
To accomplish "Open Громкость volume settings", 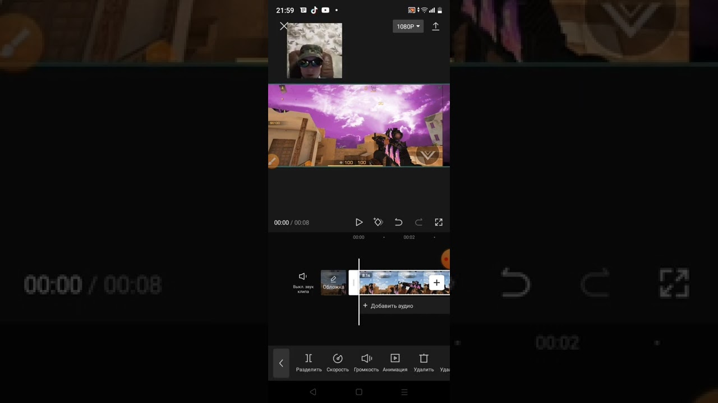I will (x=366, y=363).
